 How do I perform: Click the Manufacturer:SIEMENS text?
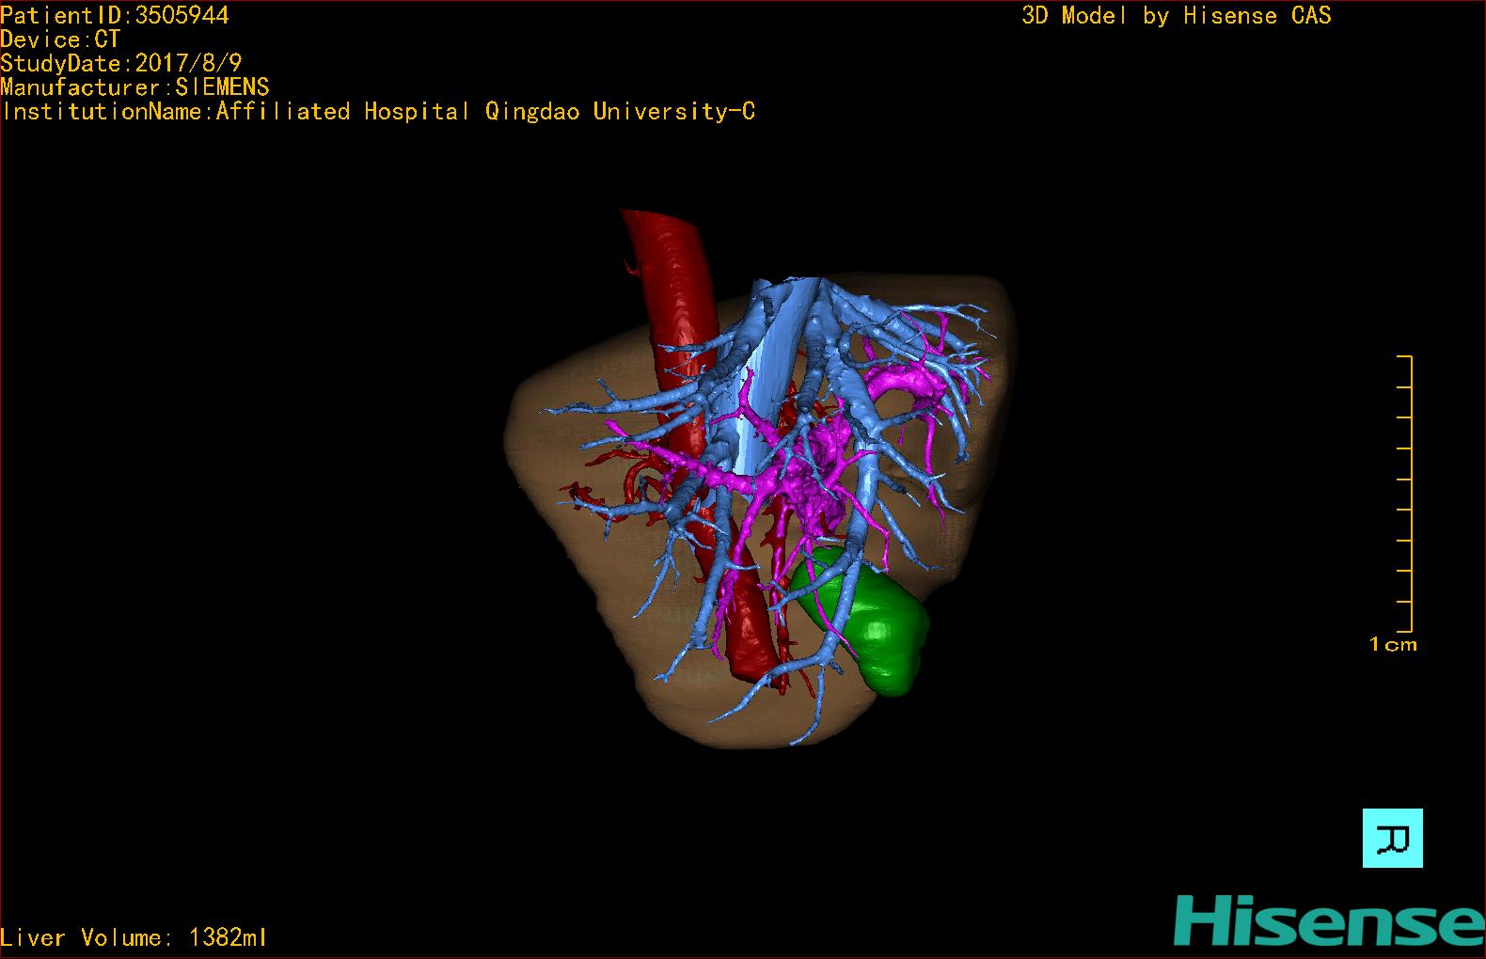pyautogui.click(x=135, y=87)
